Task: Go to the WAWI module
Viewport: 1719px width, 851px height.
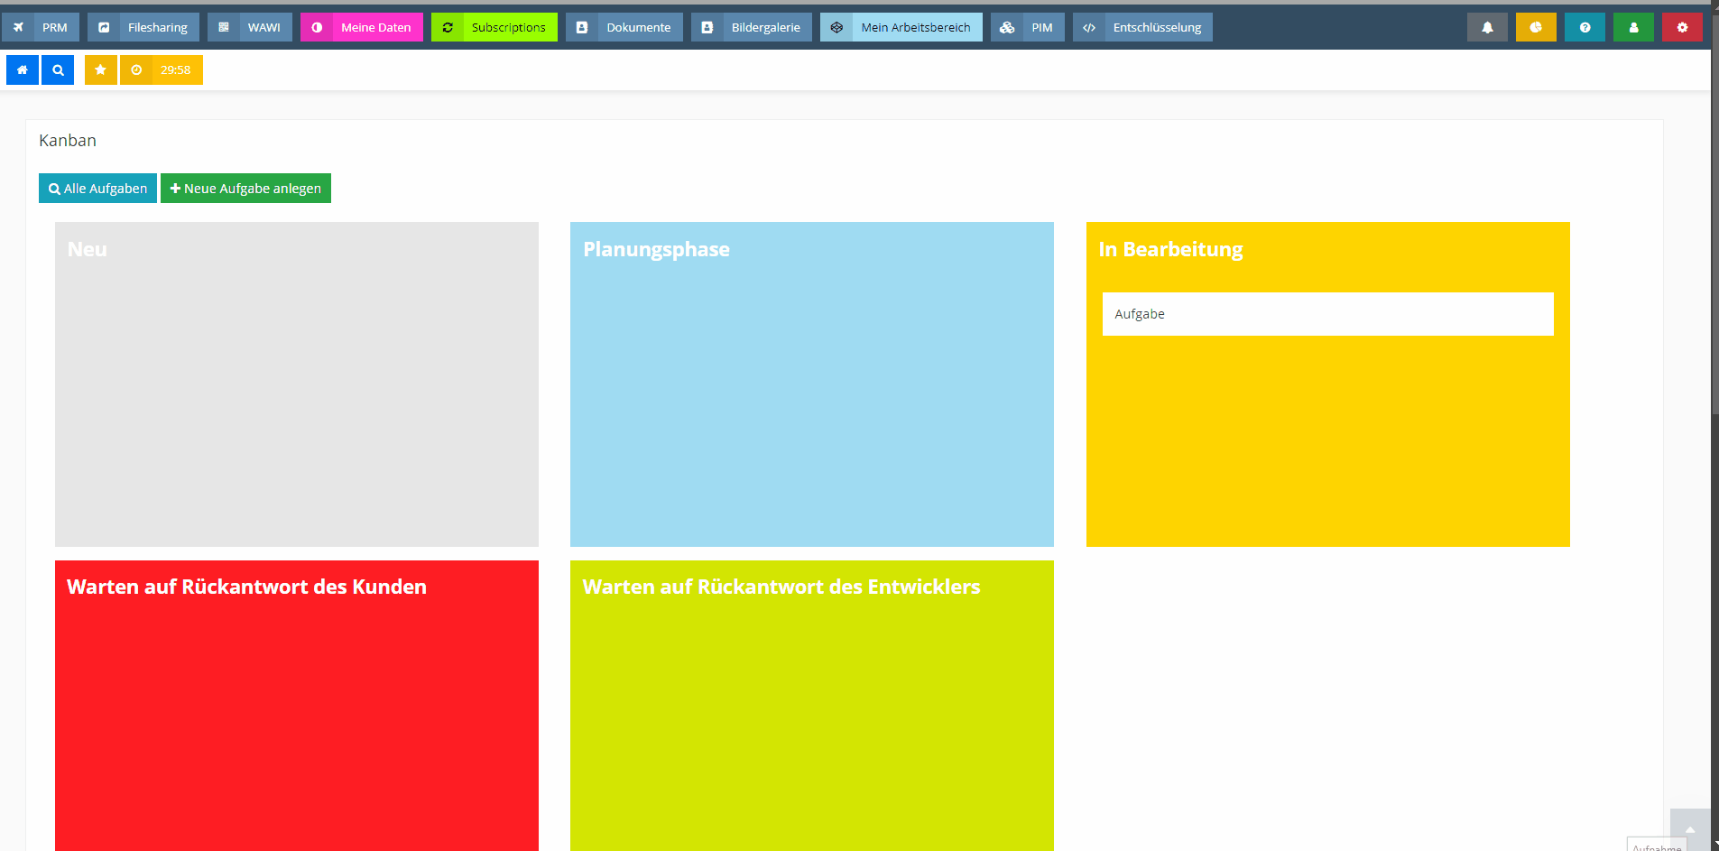Action: [250, 28]
